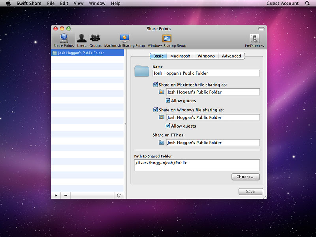Uncheck Share on Windows file sharing
316x237 pixels.
click(155, 110)
